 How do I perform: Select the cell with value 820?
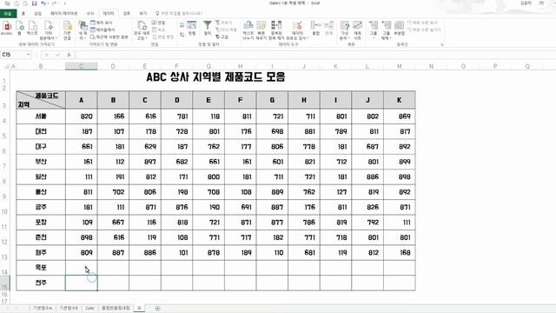point(81,117)
